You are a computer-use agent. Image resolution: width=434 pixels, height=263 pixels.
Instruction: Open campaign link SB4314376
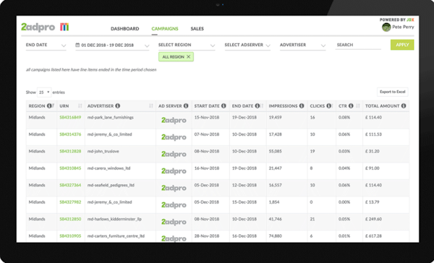click(x=70, y=134)
